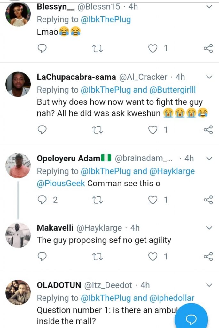This screenshot has width=219, height=328.
Task: Open the @PiousGeek mention
Action: pos(61,184)
